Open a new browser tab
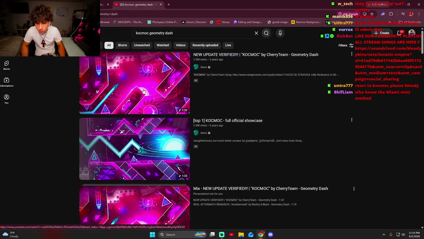Screen dimensions: 424x239 tap(169, 5)
